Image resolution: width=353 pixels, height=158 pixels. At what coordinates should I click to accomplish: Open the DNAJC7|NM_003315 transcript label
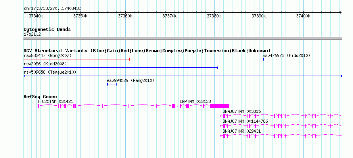point(242,111)
